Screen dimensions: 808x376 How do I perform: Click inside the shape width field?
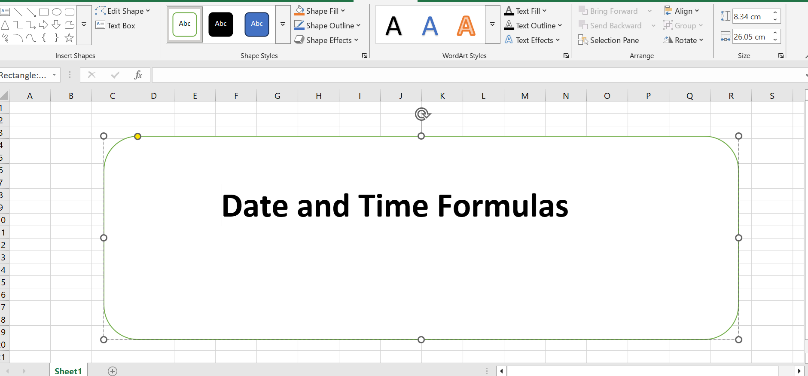coord(751,37)
